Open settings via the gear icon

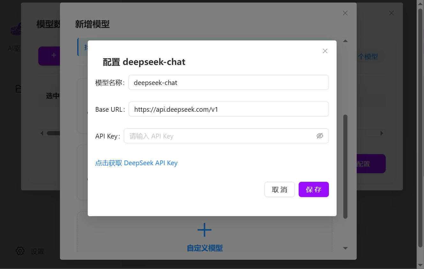20,251
